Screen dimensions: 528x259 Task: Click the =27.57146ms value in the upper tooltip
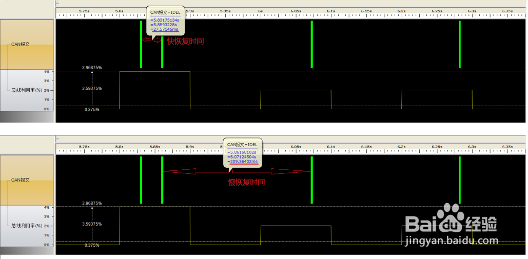(x=165, y=30)
